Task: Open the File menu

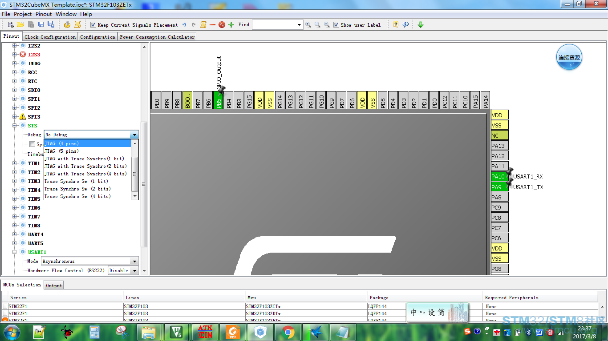Action: tap(6, 14)
